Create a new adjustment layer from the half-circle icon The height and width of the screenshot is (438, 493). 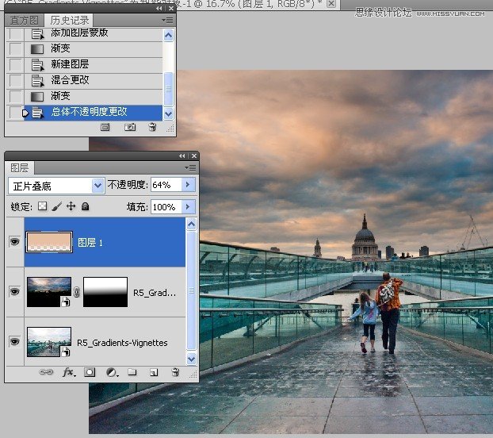coord(111,372)
